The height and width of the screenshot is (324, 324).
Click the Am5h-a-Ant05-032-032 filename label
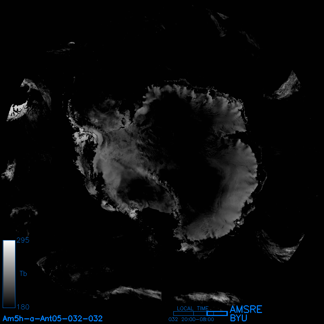(x=52, y=318)
